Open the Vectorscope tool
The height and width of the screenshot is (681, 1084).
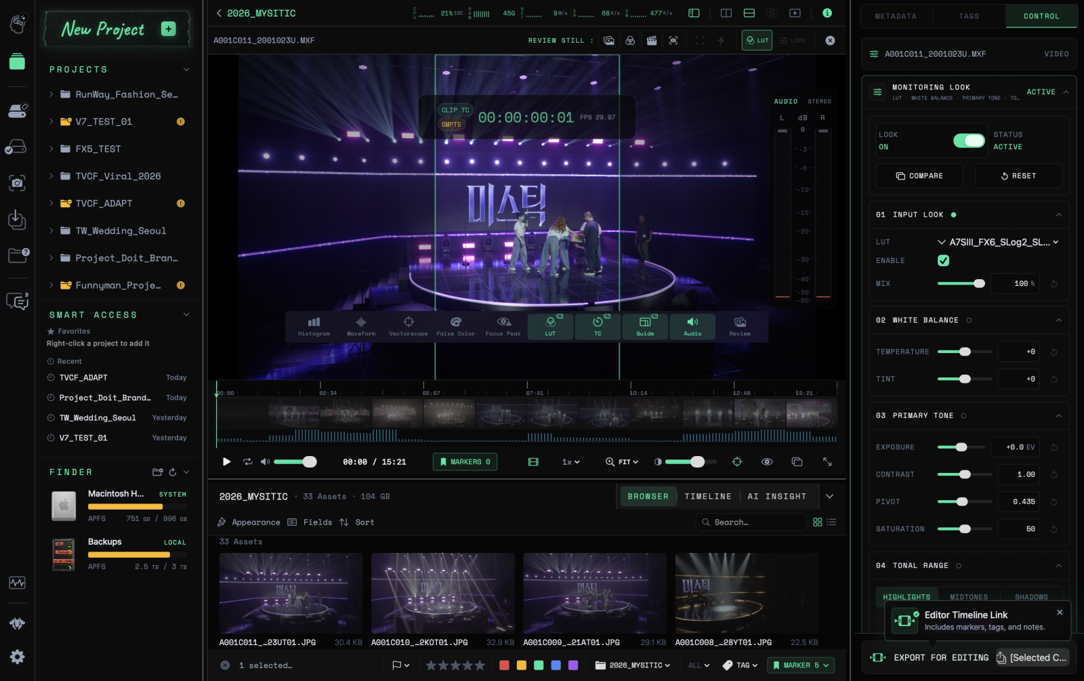click(x=409, y=326)
